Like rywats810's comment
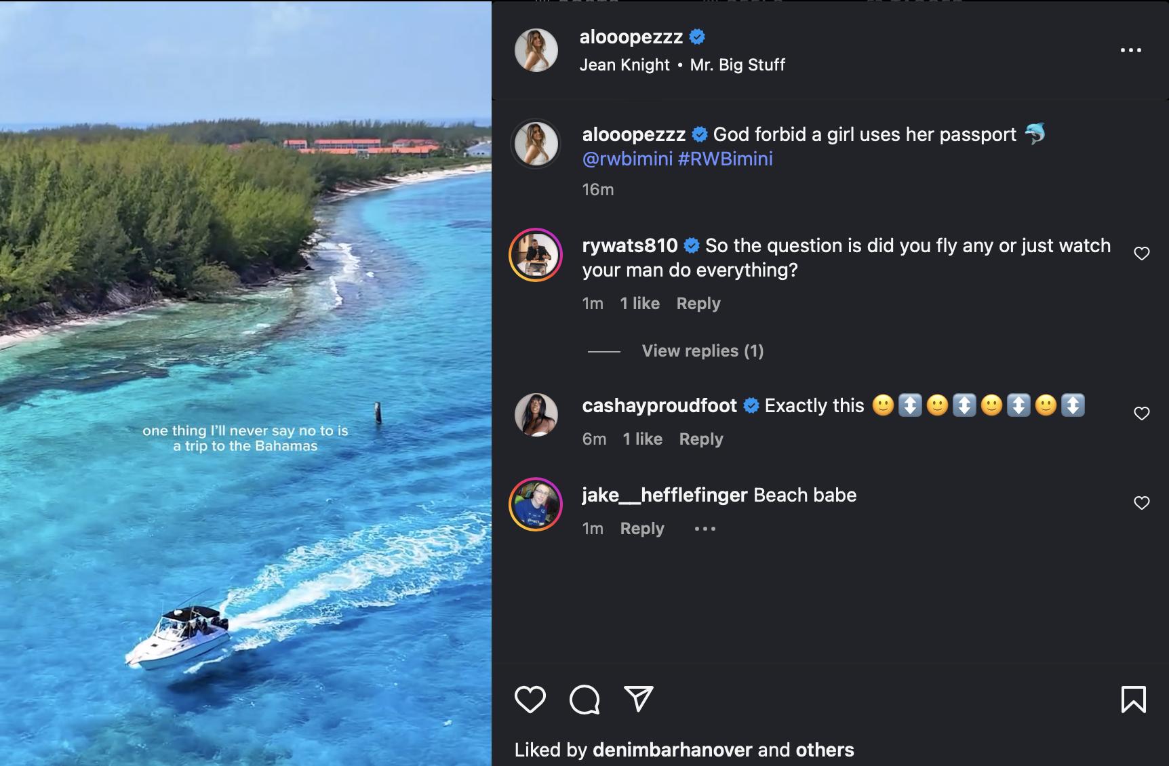 [x=1142, y=254]
